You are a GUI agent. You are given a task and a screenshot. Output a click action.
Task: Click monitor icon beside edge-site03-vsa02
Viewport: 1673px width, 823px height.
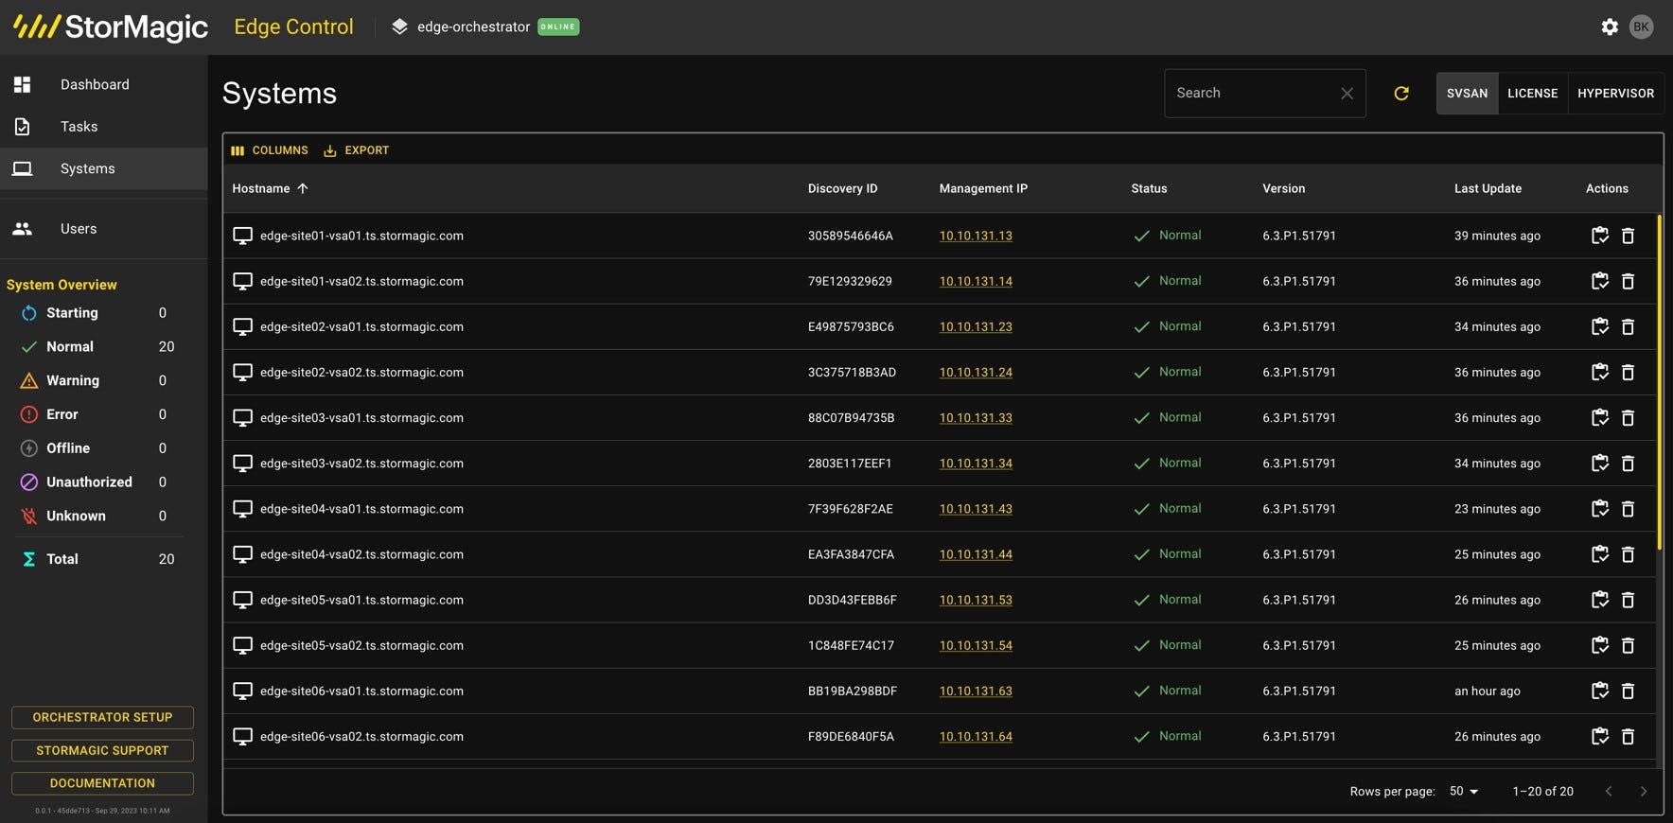[242, 464]
